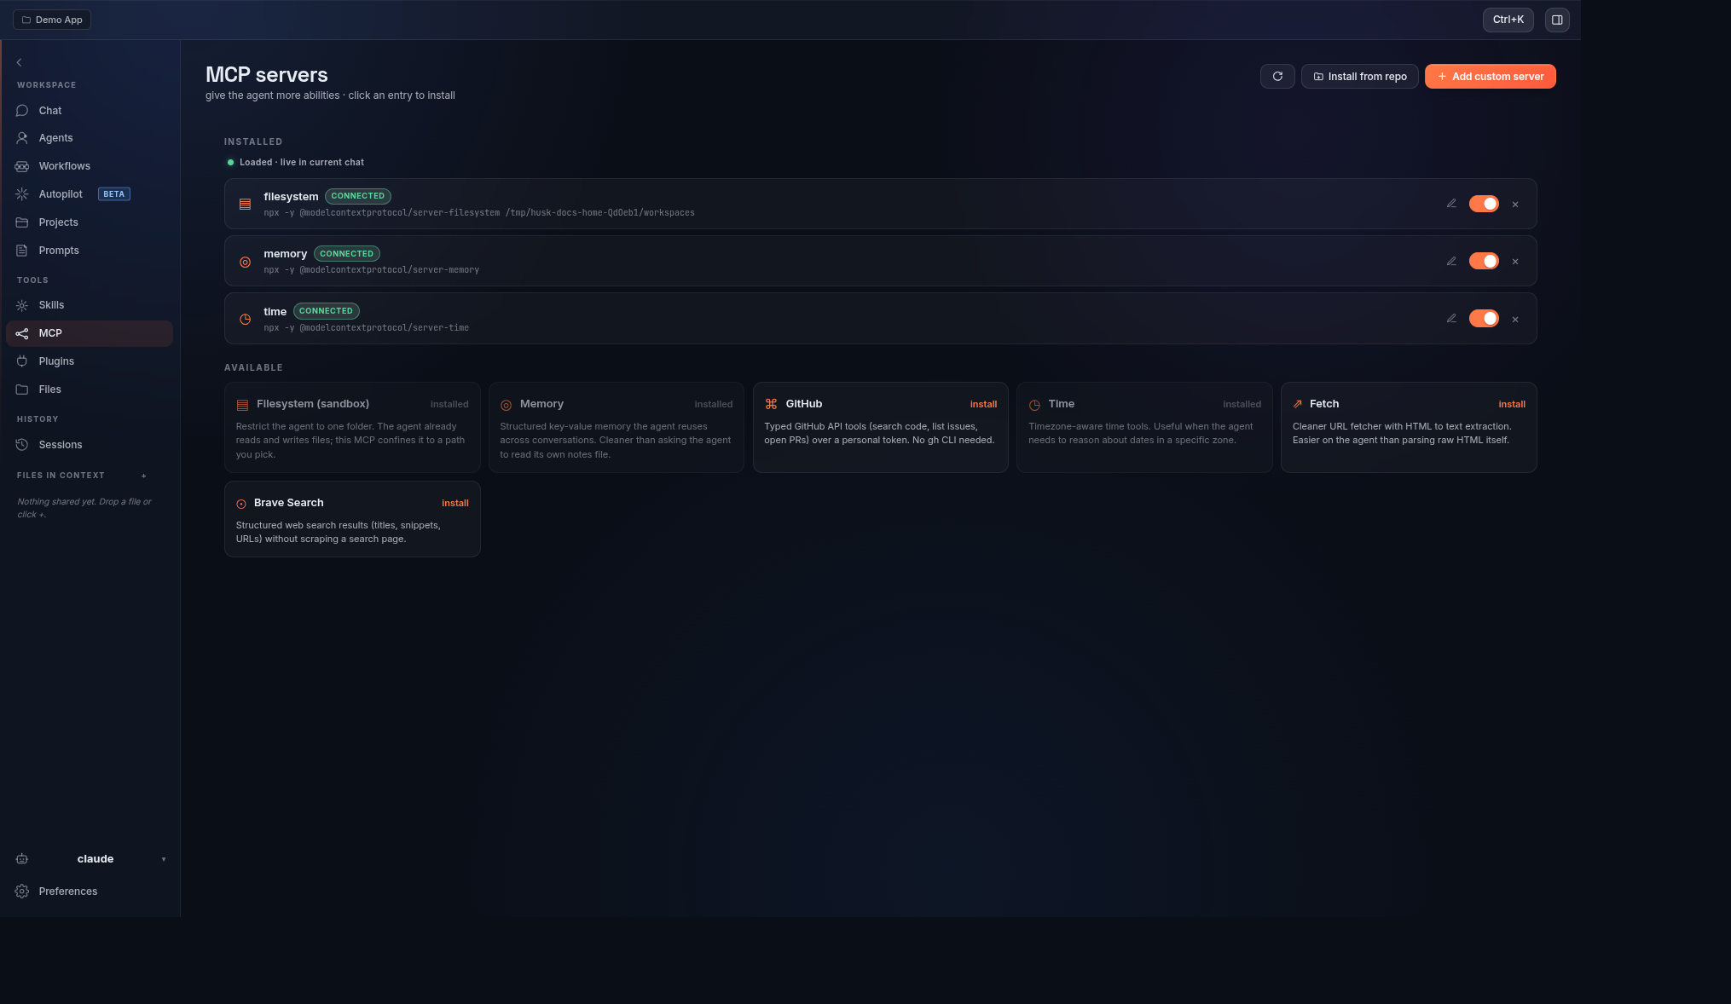Viewport: 1731px width, 1004px height.
Task: Open Skills under Tools
Action: click(x=90, y=305)
